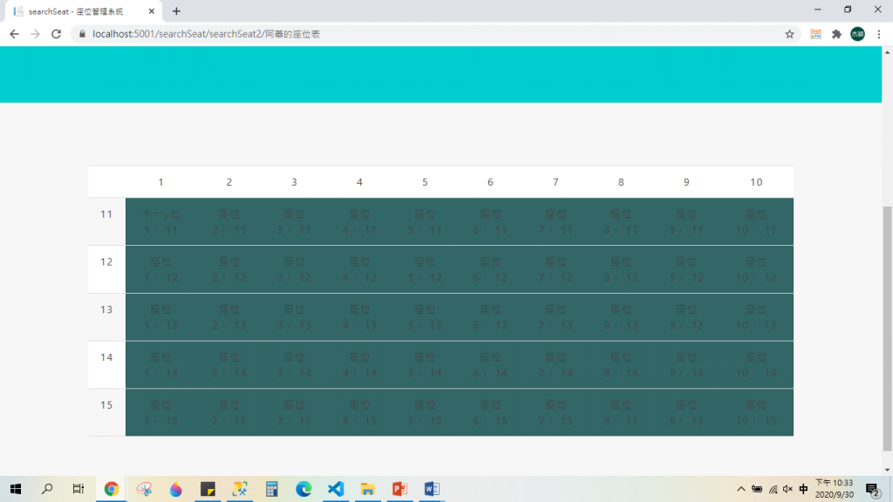The image size is (893, 502).
Task: Open Sticky Notes from taskbar
Action: [x=208, y=489]
